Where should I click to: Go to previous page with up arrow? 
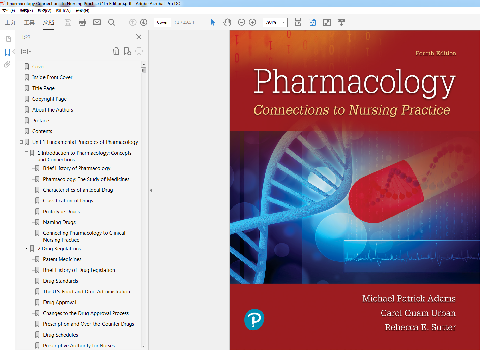click(x=133, y=22)
